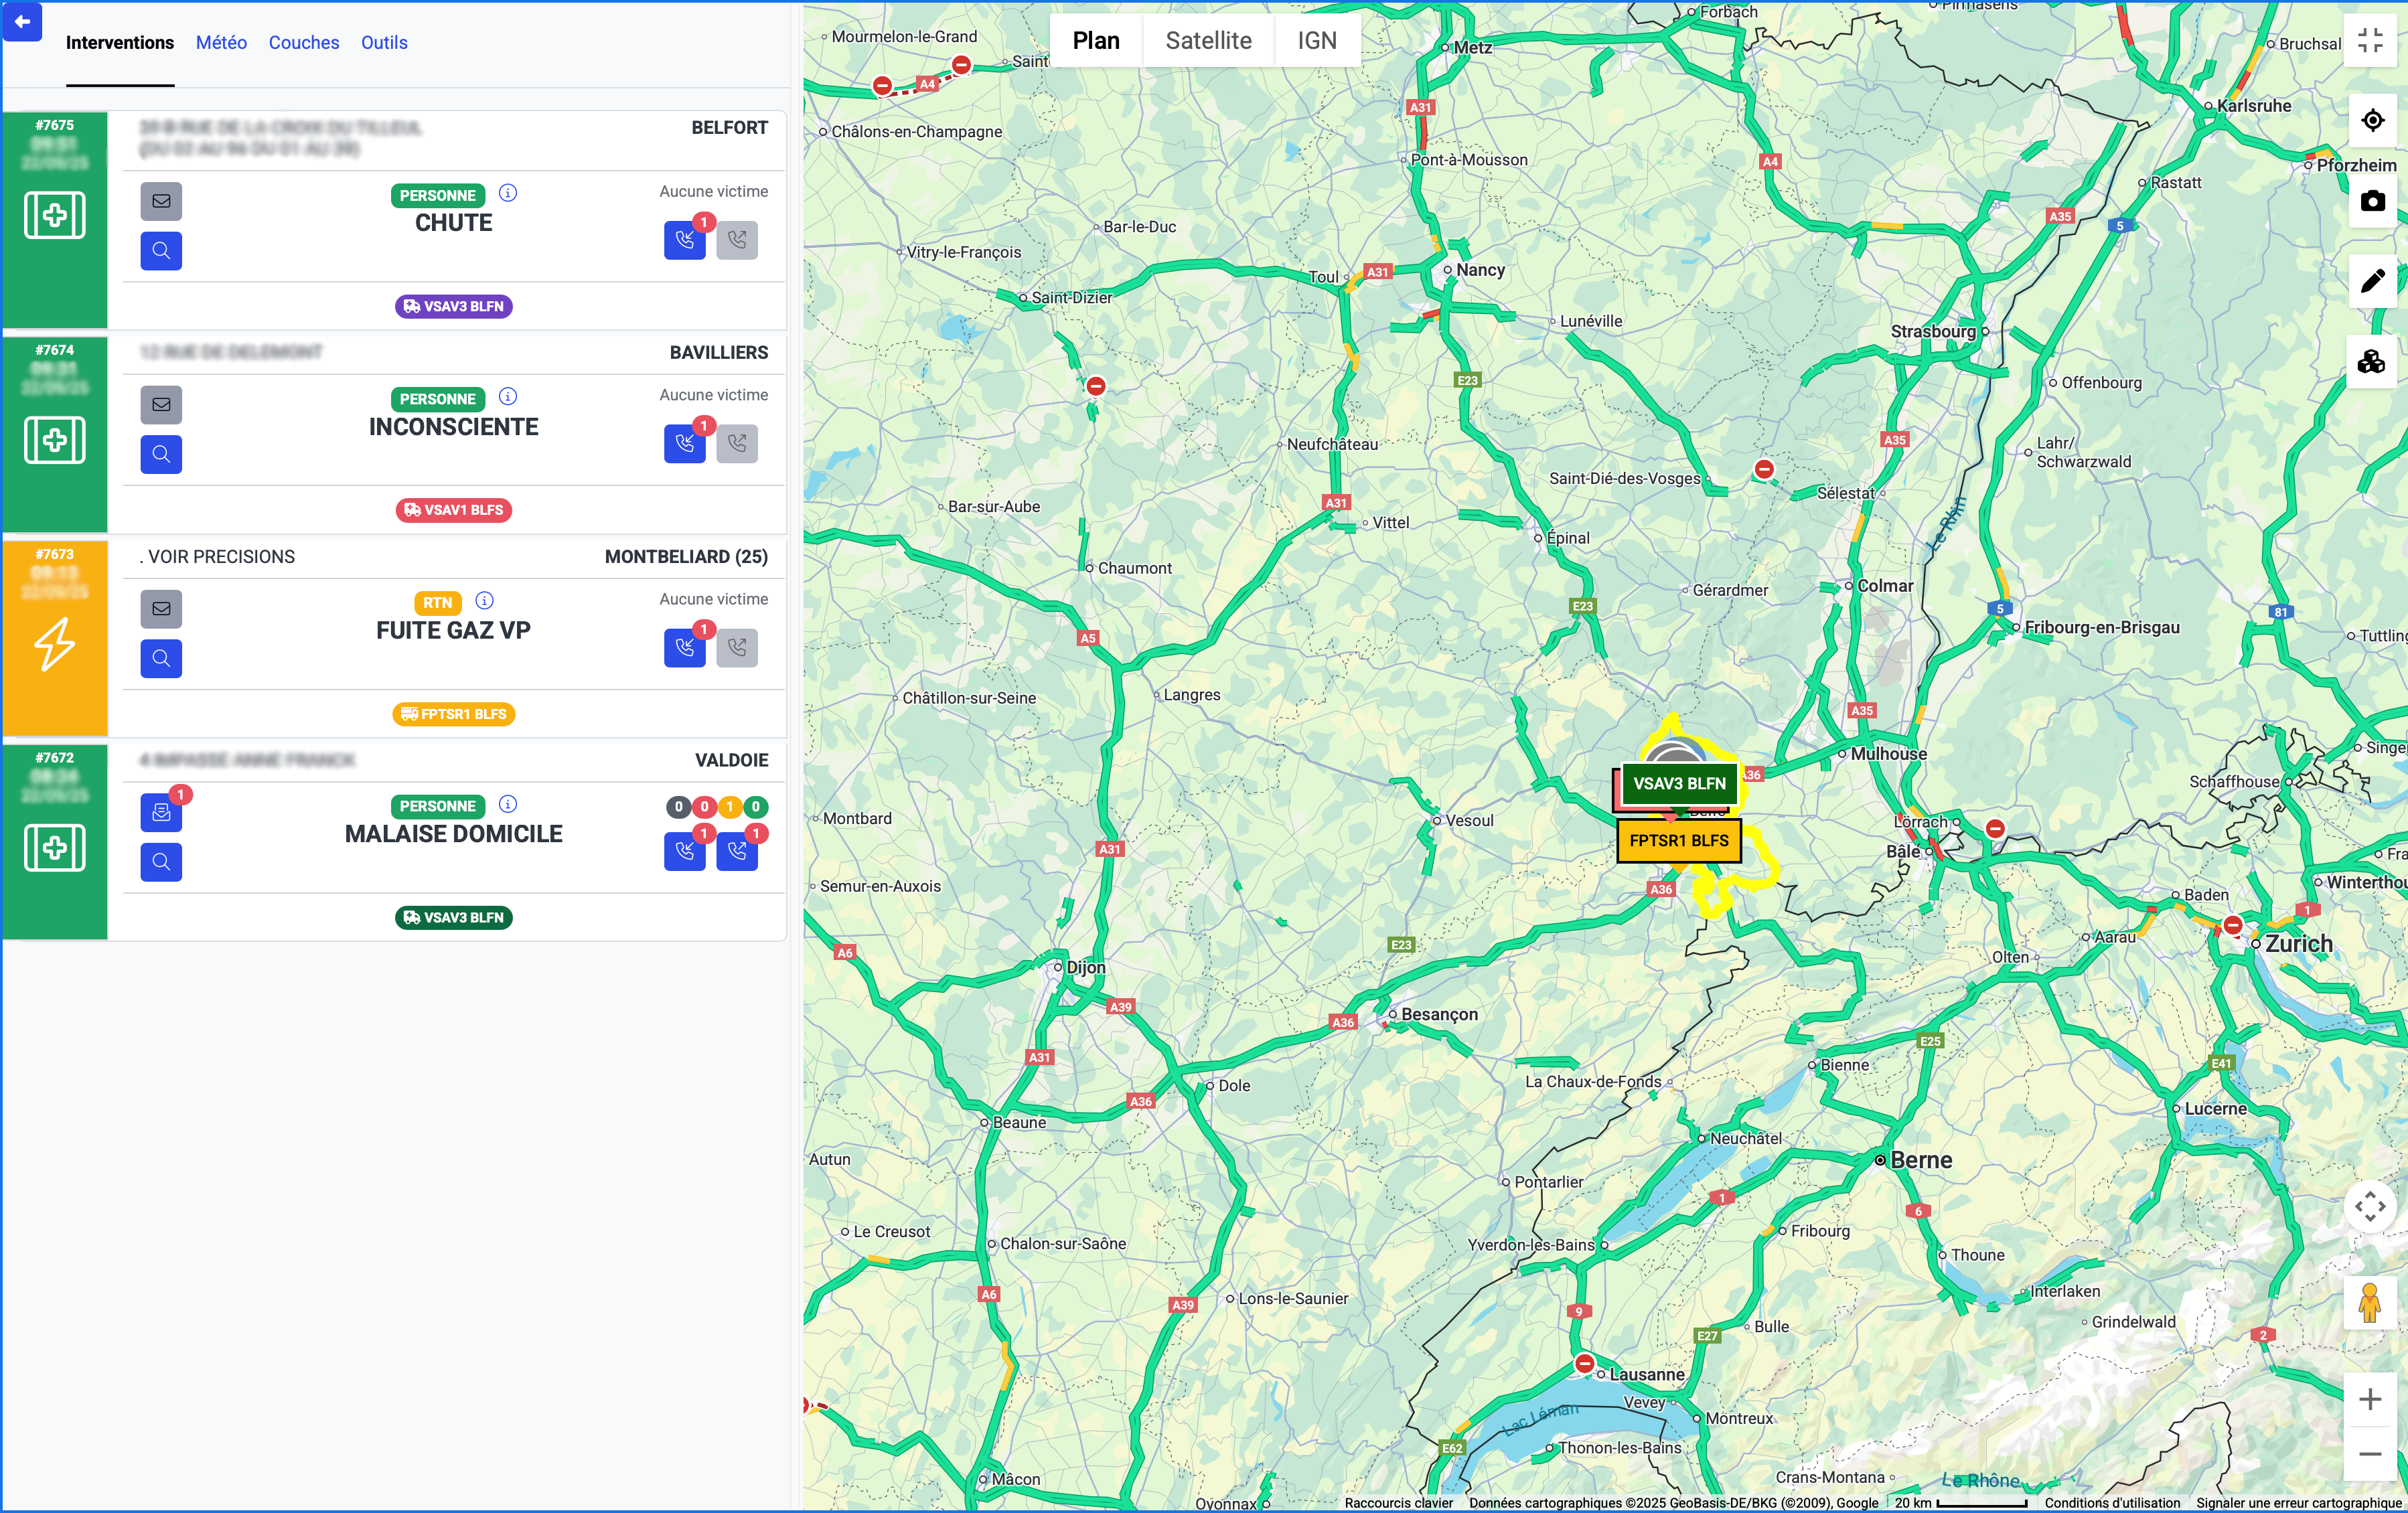Open the Météo tab
Viewport: 2408px width, 1513px height.
[x=221, y=43]
